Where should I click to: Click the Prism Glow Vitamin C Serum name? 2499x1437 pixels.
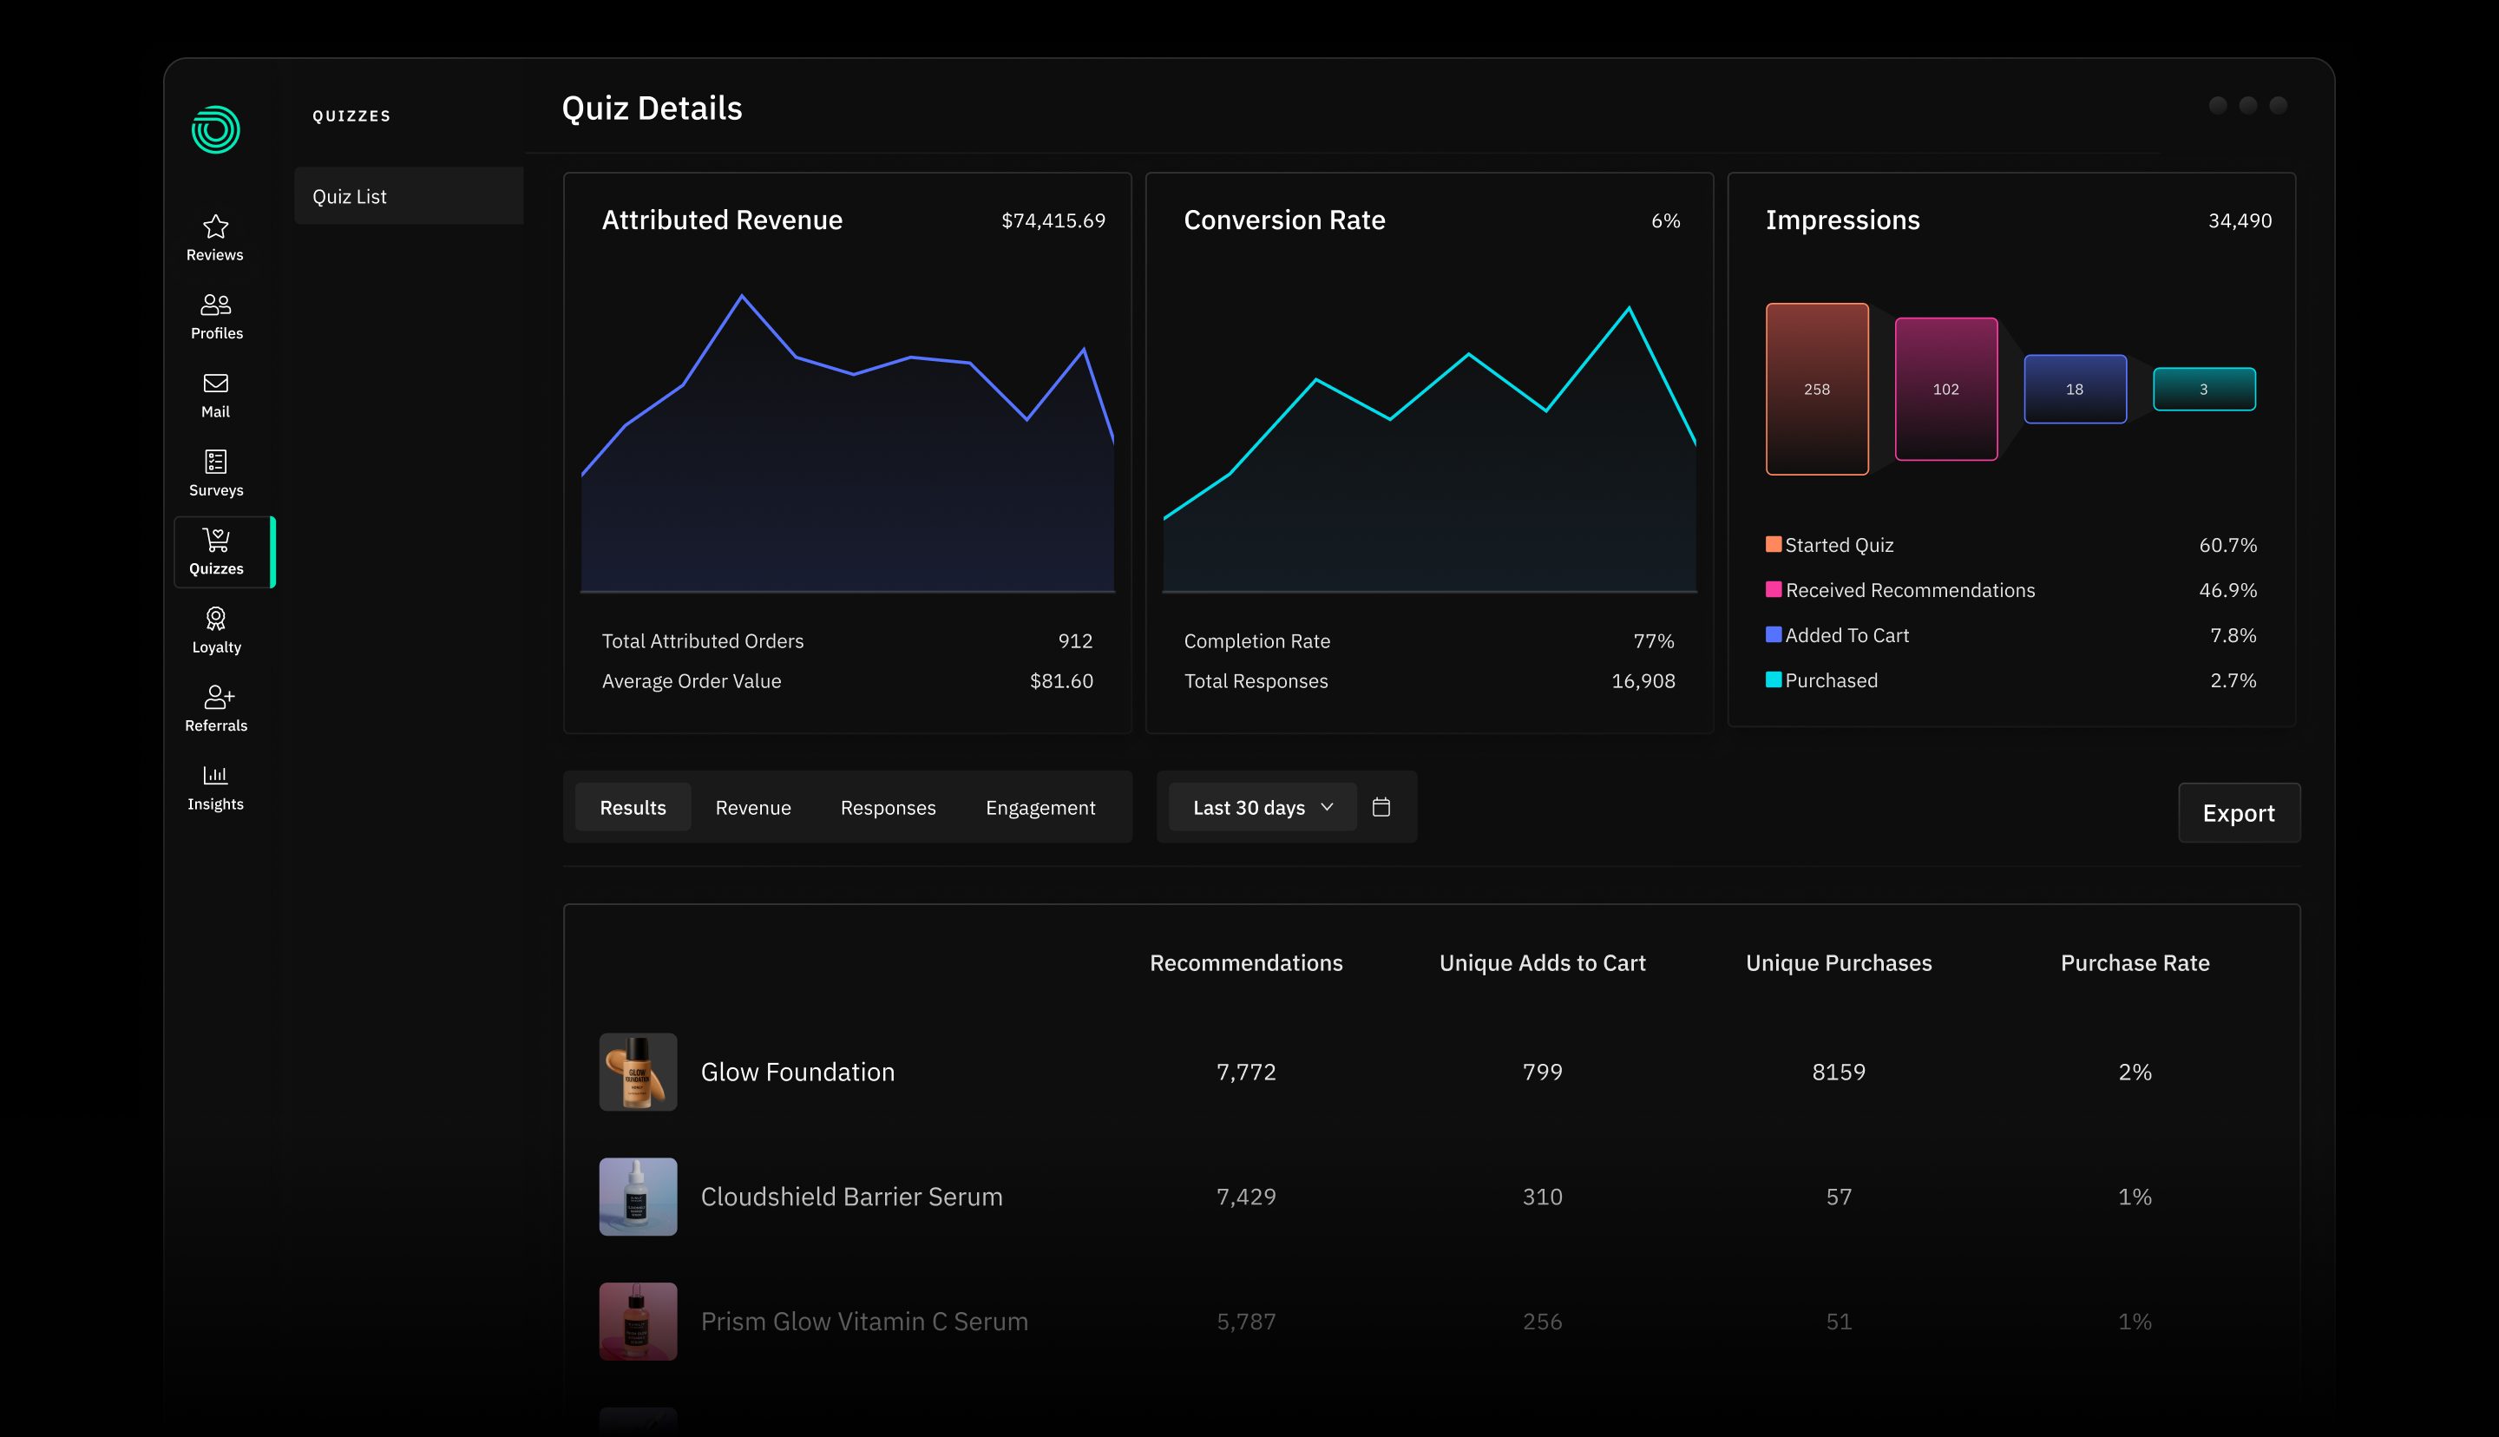(864, 1322)
